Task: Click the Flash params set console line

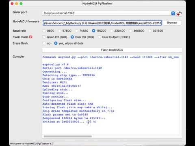Action: pyautogui.click(x=65, y=114)
